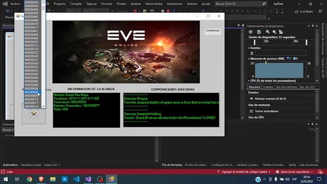Select item 99000531 in dropdown list
The image size is (327, 184).
31,60
